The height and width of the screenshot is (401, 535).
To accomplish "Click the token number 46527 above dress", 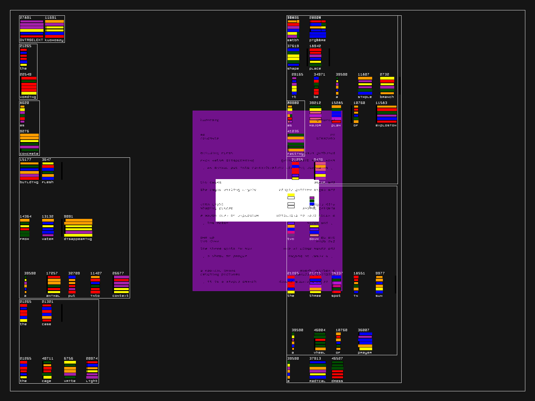I will tap(337, 358).
